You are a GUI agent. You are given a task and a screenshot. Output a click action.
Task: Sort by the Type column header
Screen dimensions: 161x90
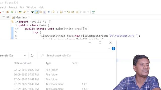pyautogui.click(x=49, y=63)
